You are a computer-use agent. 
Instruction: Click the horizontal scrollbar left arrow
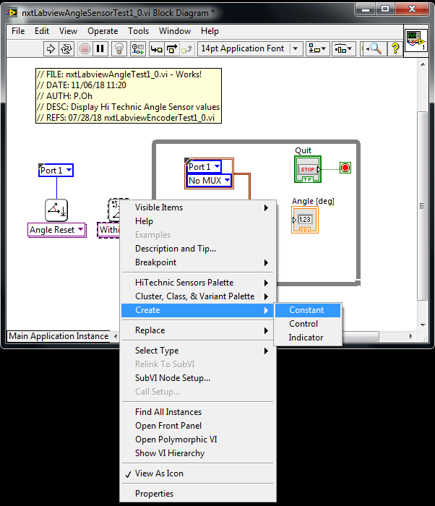(x=116, y=336)
